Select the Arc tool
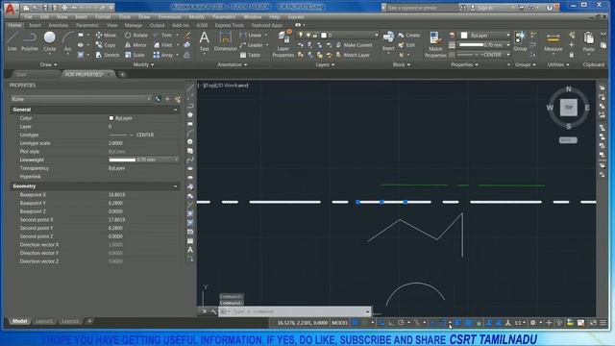This screenshot has width=615, height=346. point(68,41)
